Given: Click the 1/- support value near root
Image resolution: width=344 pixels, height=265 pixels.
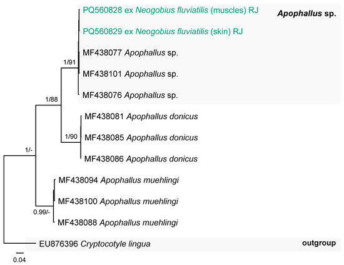Looking at the screenshot, I should 29,150.
